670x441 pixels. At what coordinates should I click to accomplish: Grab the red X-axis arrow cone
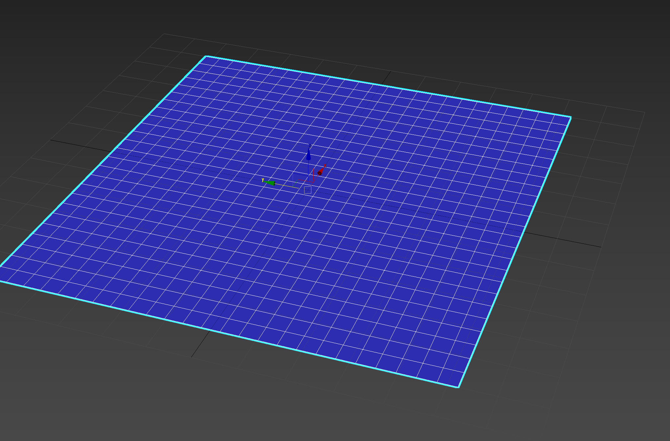tap(320, 172)
